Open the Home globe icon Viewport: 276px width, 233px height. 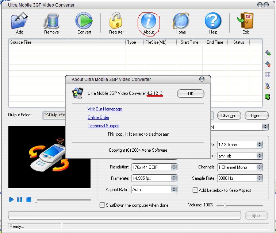click(181, 21)
